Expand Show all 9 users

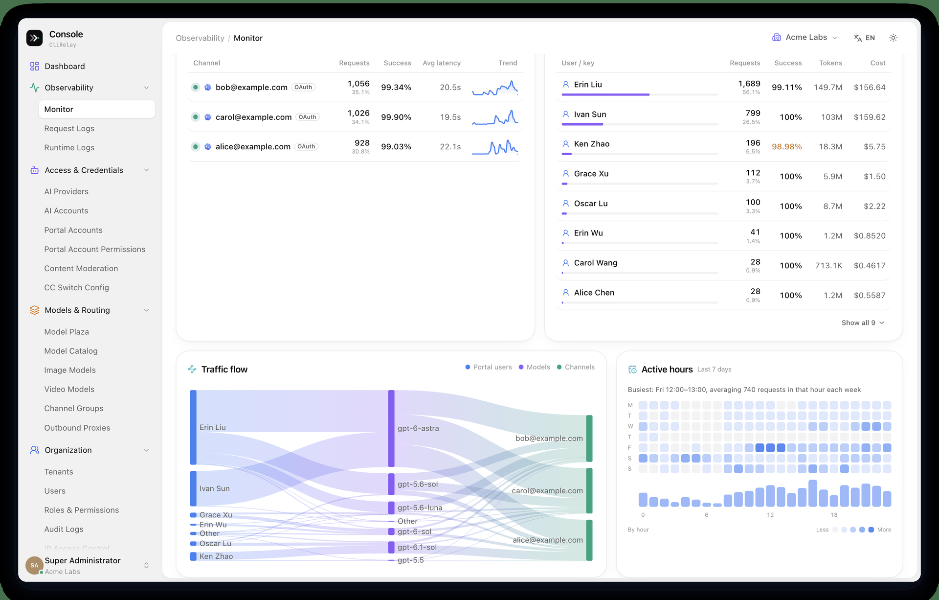point(863,323)
